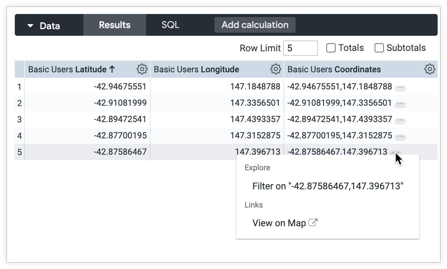Click inside the Row Limit input field
The height and width of the screenshot is (269, 447).
pos(300,48)
